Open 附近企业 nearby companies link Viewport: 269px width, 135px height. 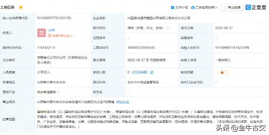123,102
